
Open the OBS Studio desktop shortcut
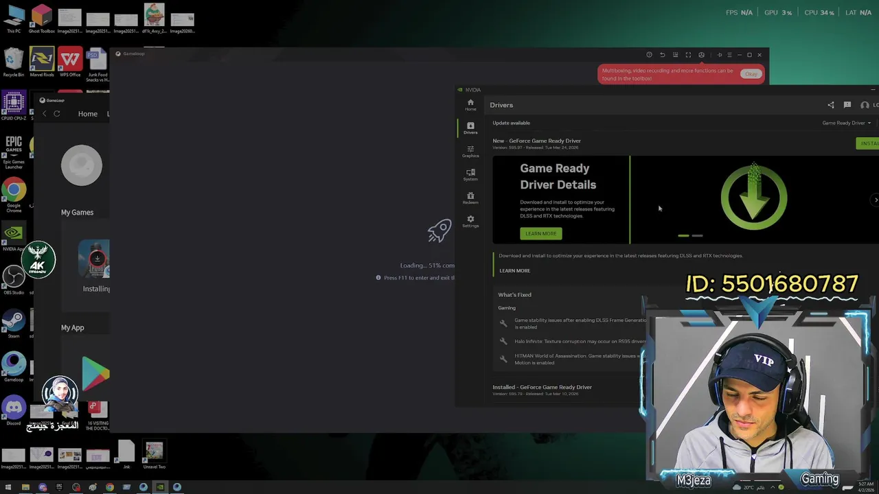(x=14, y=280)
